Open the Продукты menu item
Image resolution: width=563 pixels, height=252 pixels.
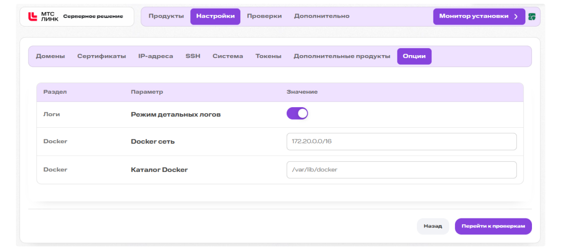(x=166, y=16)
